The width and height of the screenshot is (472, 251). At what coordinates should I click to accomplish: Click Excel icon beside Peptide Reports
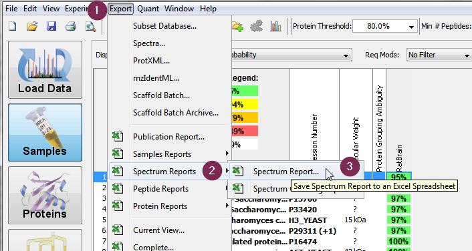[118, 189]
